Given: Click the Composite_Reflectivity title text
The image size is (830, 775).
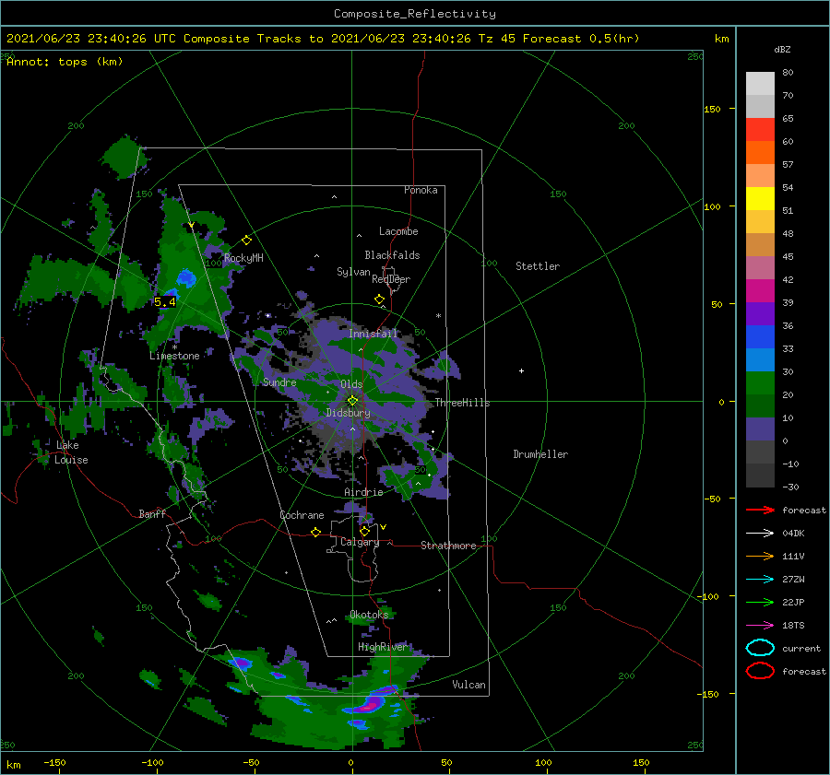Looking at the screenshot, I should pos(415,14).
